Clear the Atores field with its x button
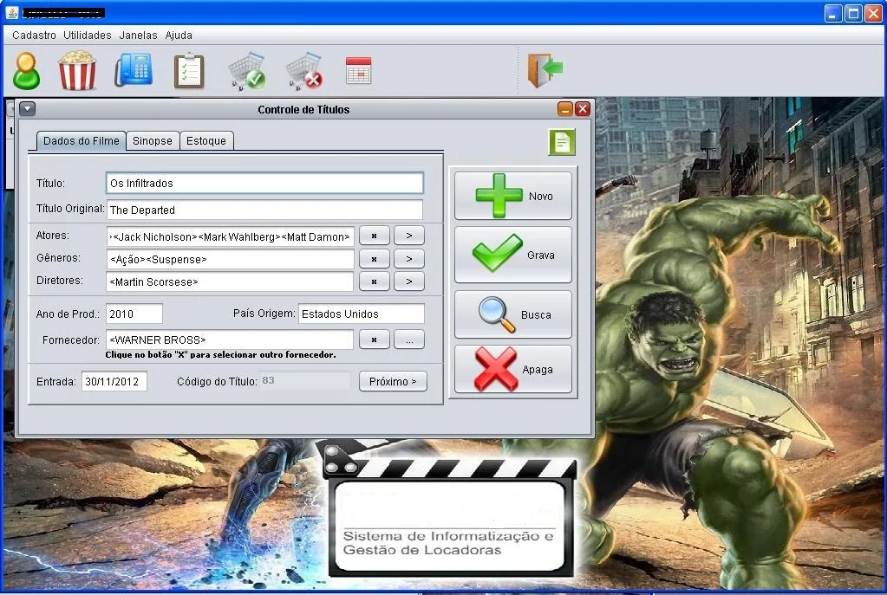This screenshot has width=887, height=595. [374, 236]
